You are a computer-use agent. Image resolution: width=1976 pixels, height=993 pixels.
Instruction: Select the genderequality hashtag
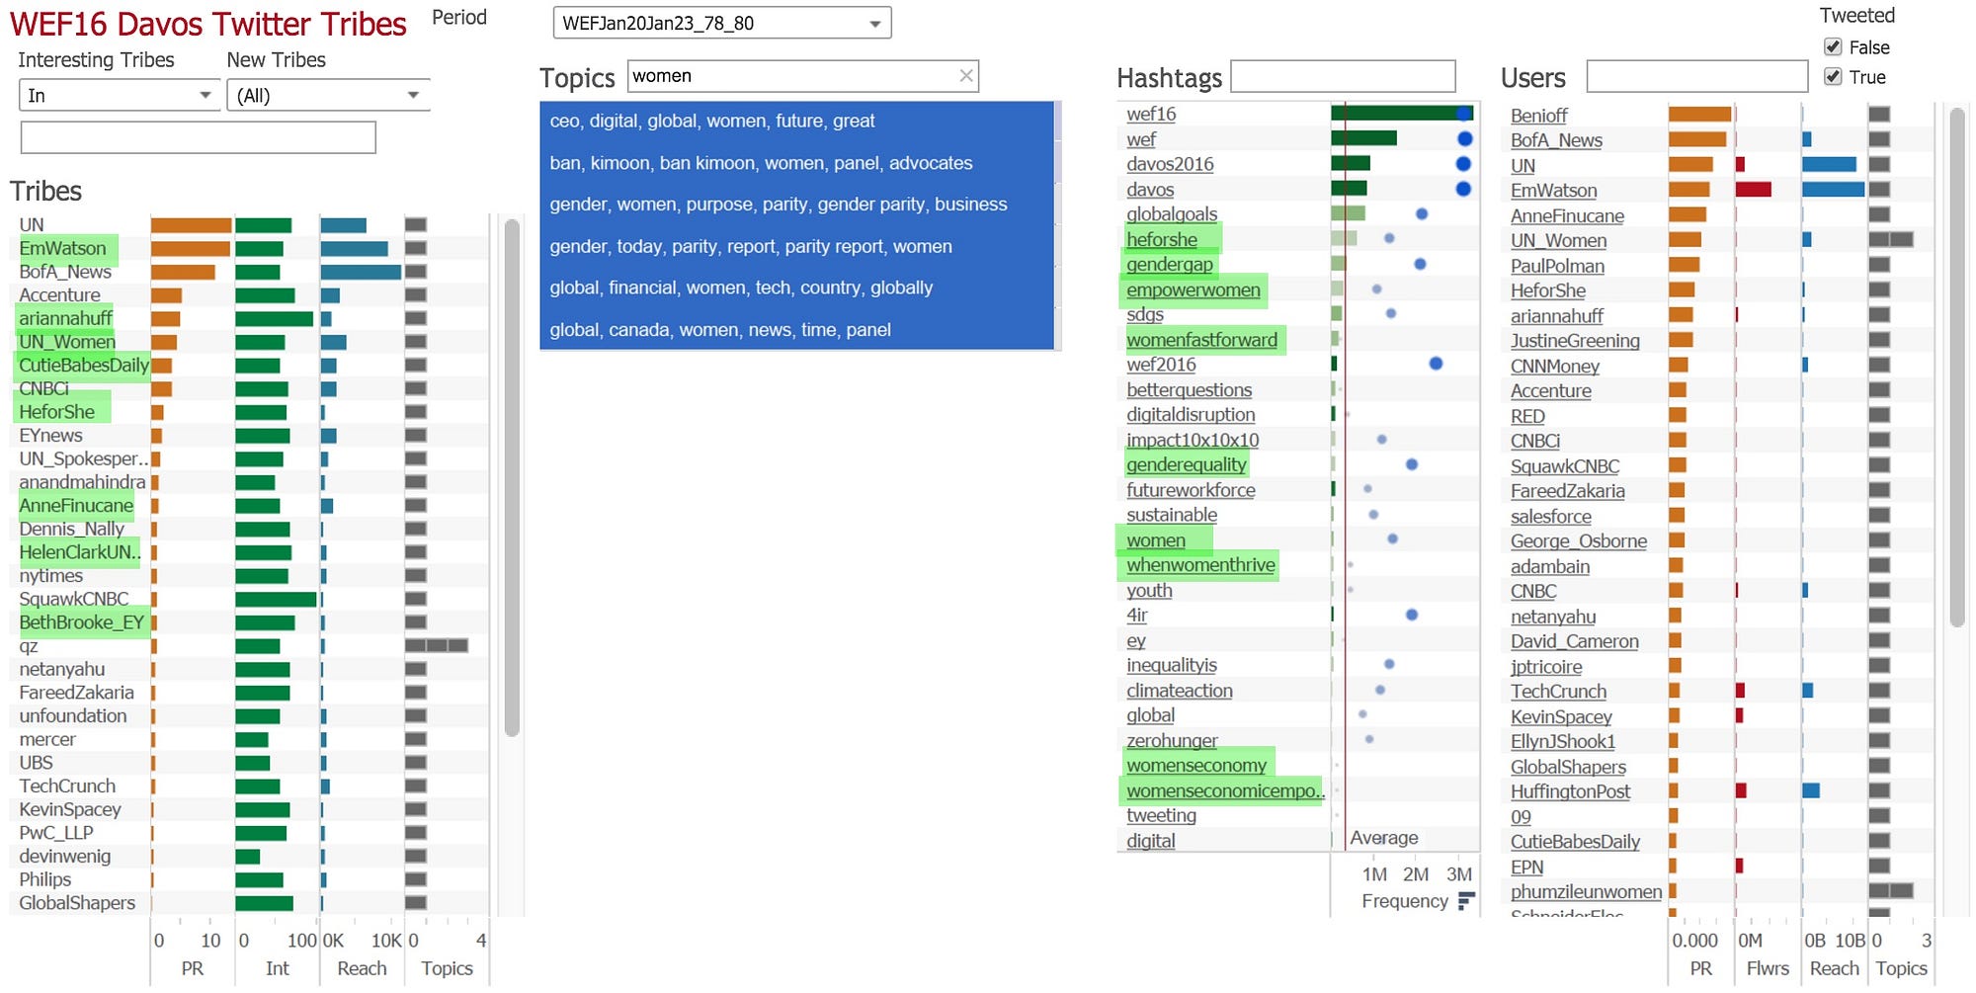pyautogui.click(x=1187, y=465)
